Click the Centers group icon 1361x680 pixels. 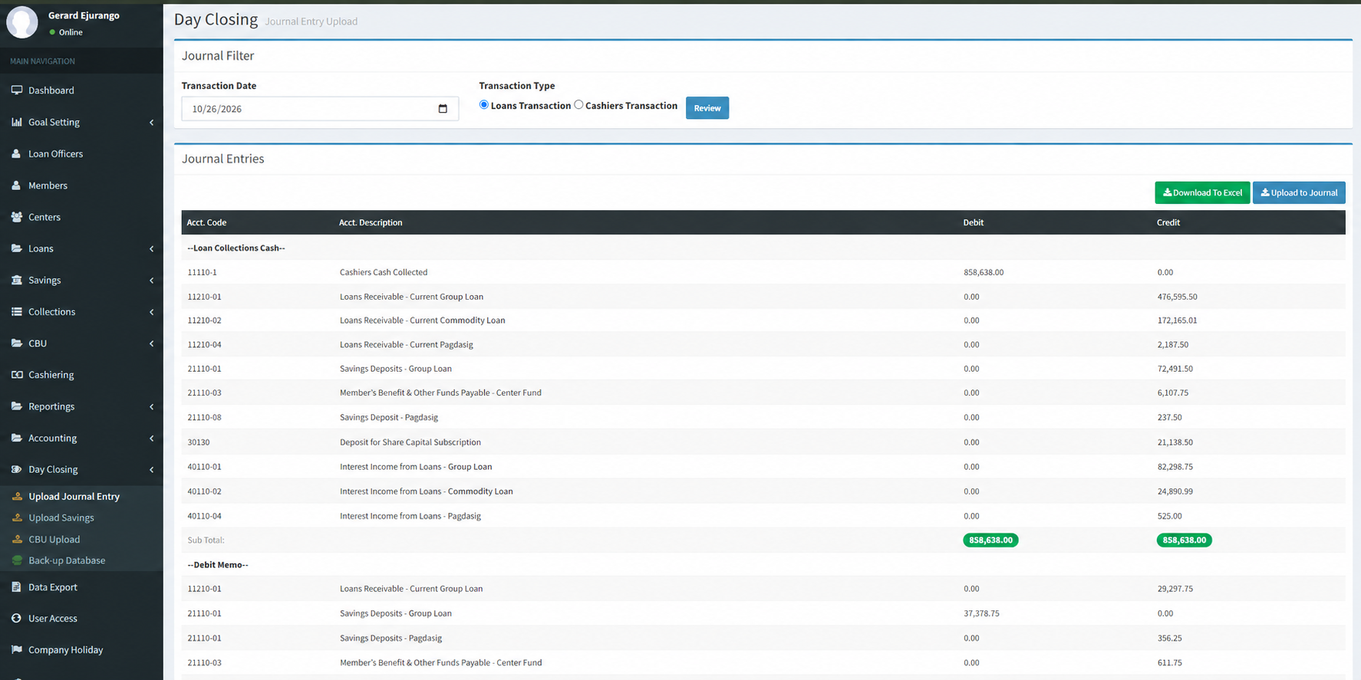[x=16, y=217]
